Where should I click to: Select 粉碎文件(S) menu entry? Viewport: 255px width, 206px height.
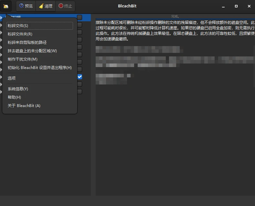click(x=39, y=26)
